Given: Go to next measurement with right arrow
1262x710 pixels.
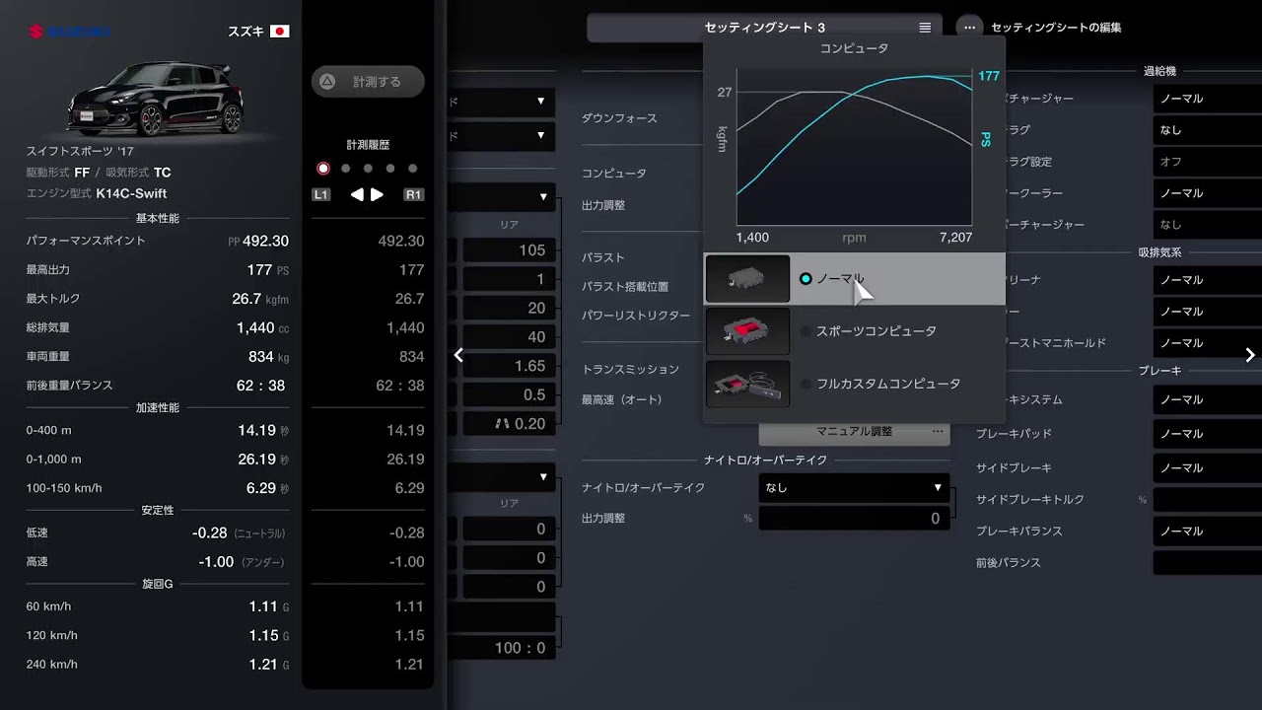Looking at the screenshot, I should coord(377,194).
